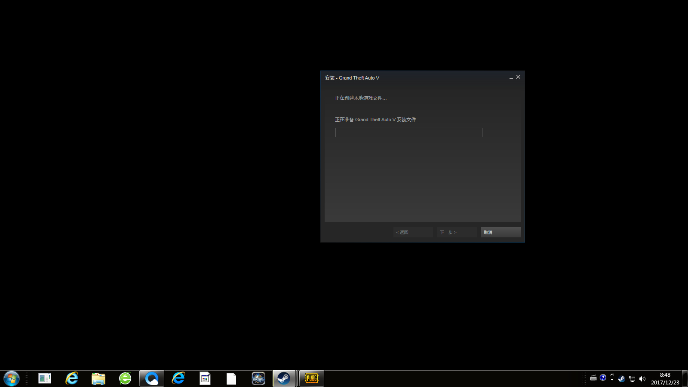
Task: Open the network connection tray icon
Action: tap(632, 379)
